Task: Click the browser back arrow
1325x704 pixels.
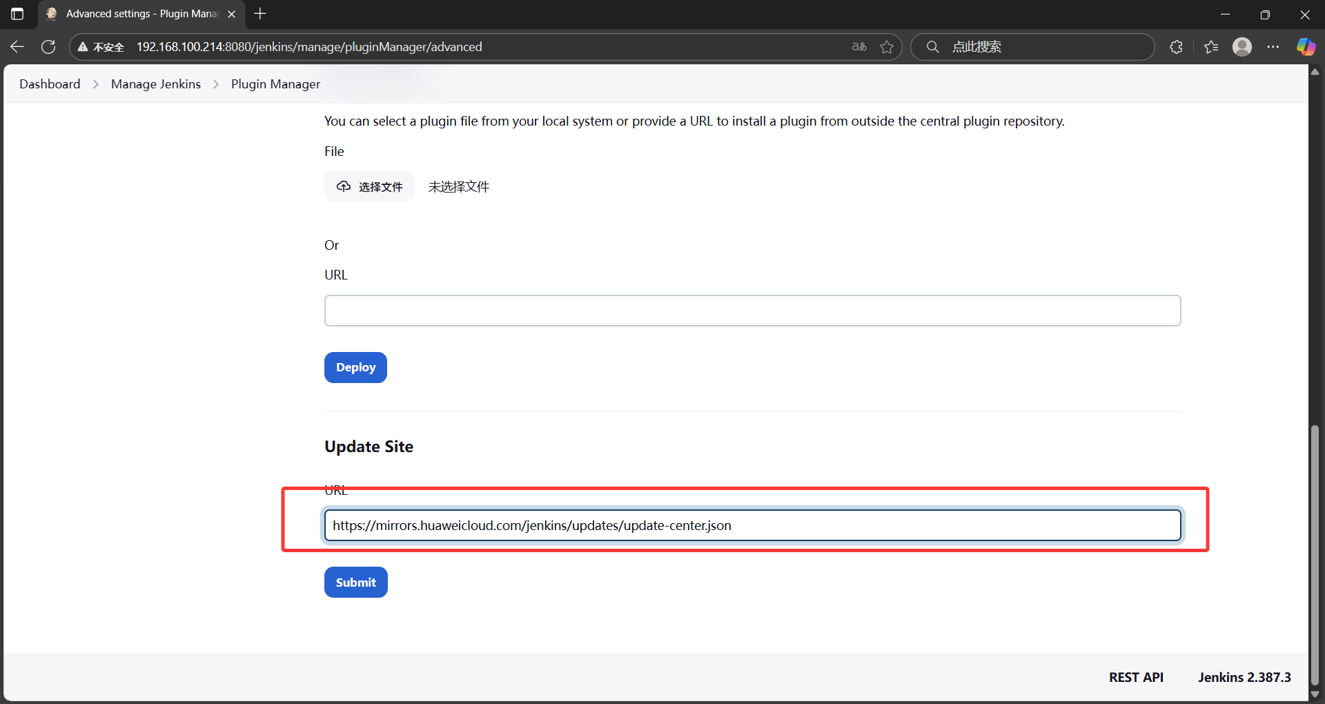Action: tap(17, 47)
